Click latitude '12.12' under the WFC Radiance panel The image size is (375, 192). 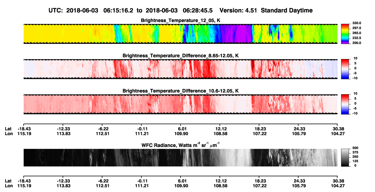220,181
